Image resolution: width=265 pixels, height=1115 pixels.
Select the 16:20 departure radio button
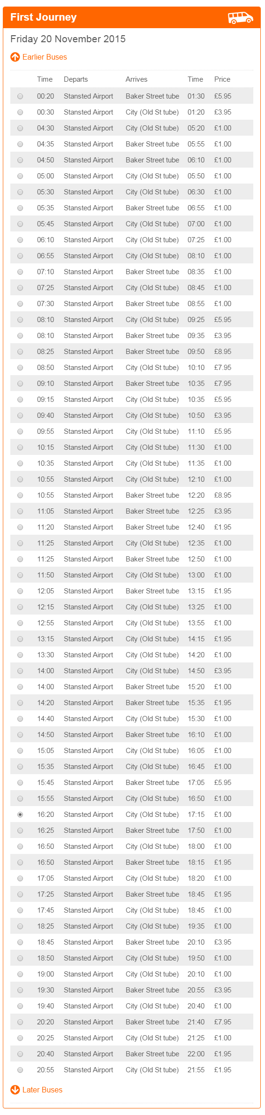click(x=20, y=815)
